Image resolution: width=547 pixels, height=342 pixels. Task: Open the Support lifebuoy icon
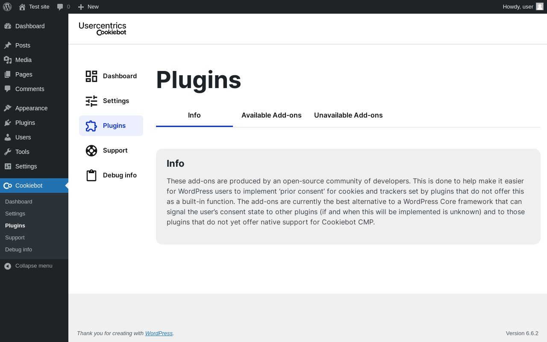click(x=91, y=150)
